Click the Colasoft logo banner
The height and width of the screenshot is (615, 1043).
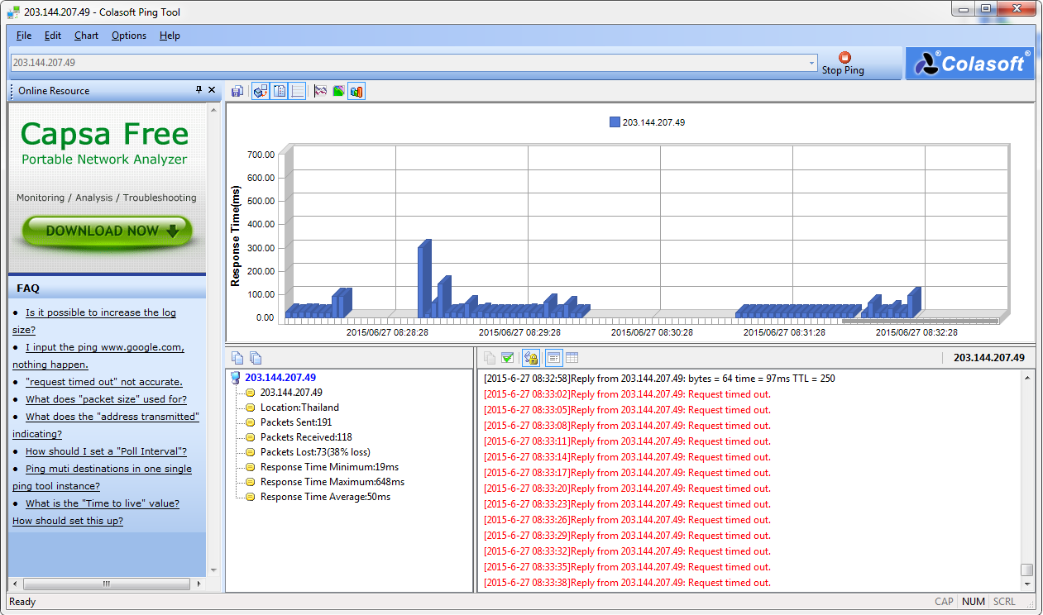969,64
